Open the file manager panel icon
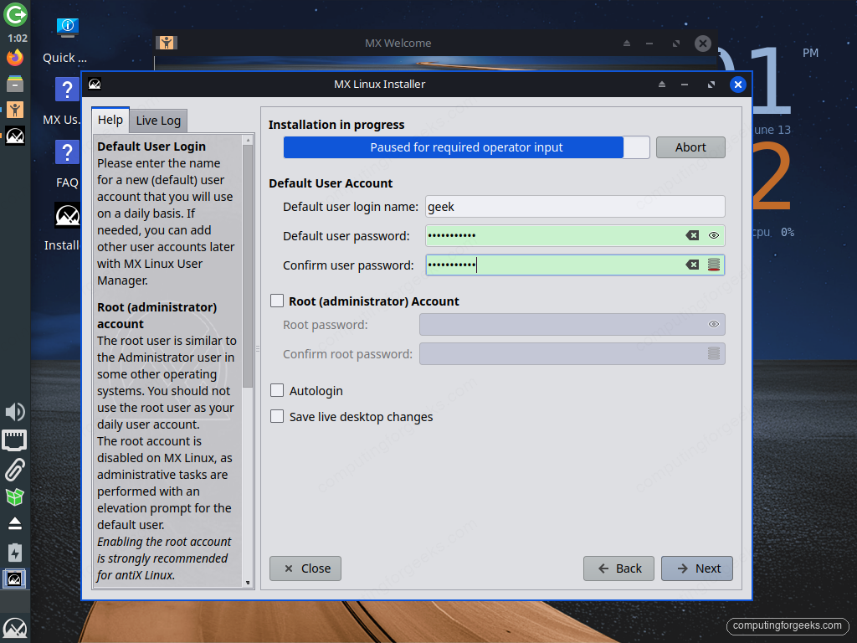 tap(15, 84)
